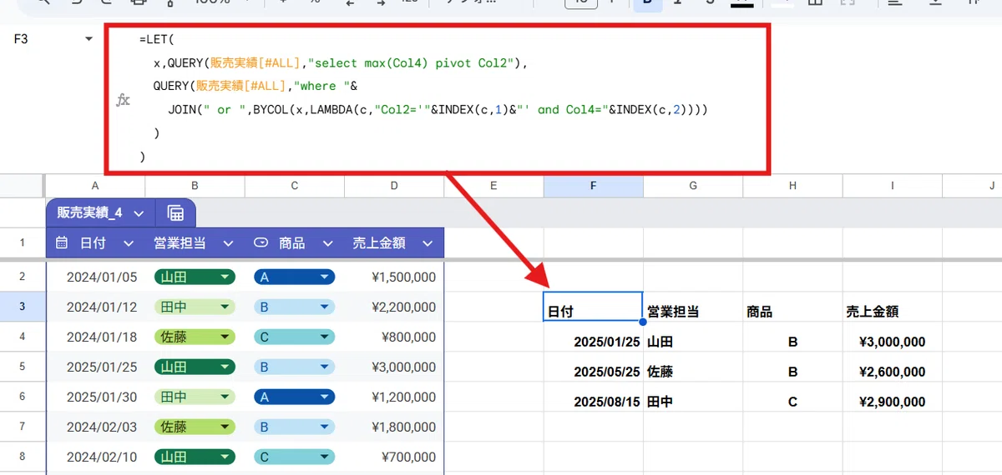
Task: Select row 1 header
Action: pos(23,243)
